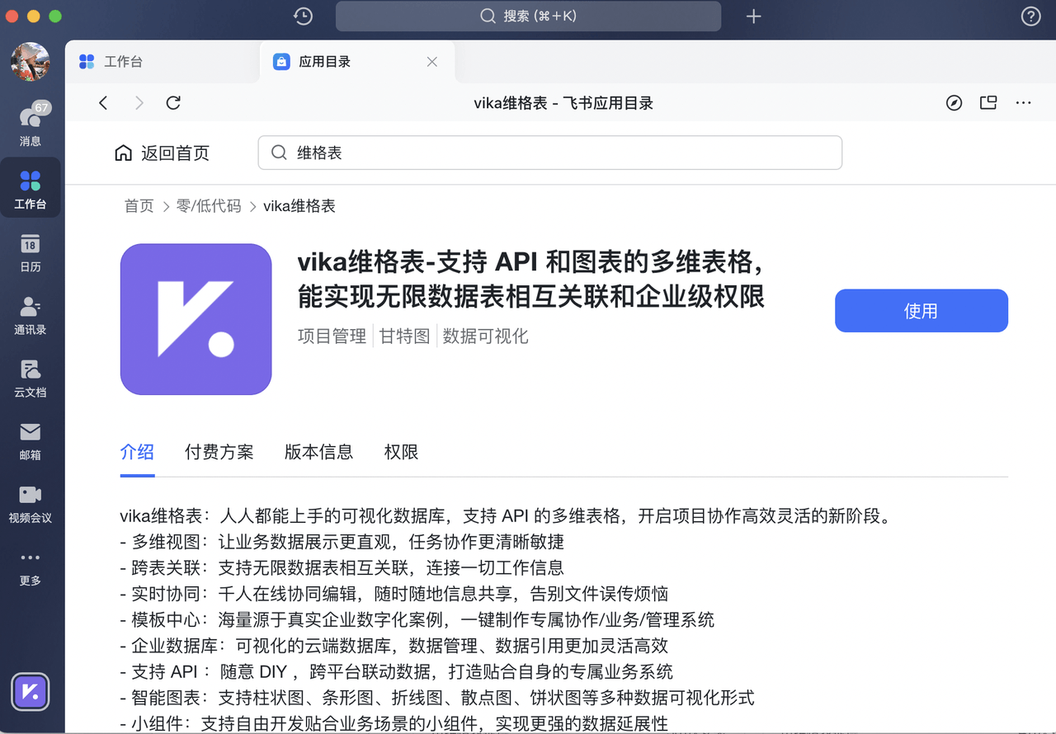The image size is (1056, 734).
Task: Go to 首页 in breadcrumb
Action: pyautogui.click(x=139, y=206)
